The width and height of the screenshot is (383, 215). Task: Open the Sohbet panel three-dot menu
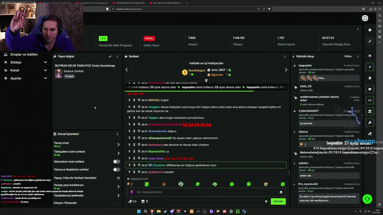tap(285, 56)
